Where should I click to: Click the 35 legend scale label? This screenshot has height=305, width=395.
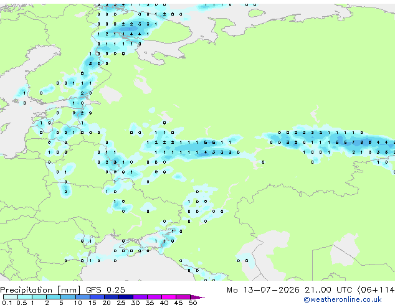click(x=150, y=303)
